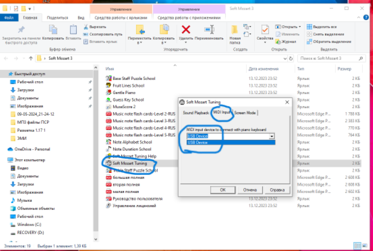
Task: Open the File (Файл) tab
Action: tap(9, 18)
